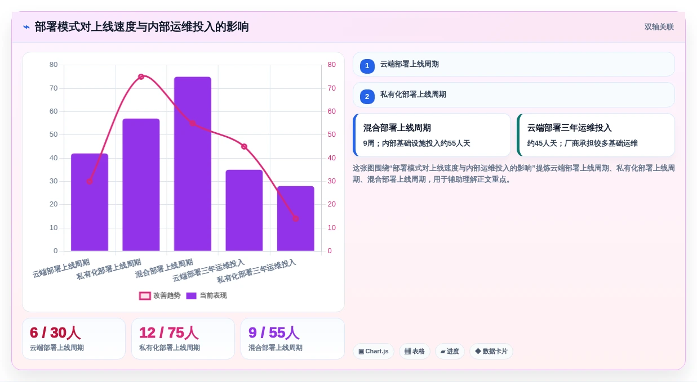The width and height of the screenshot is (697, 382).
Task: Toggle the 改善趋势 legend entry
Action: [x=160, y=295]
